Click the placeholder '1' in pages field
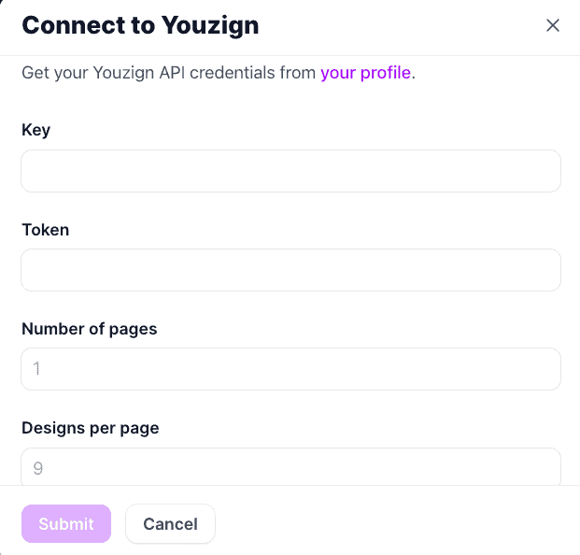Viewport: 580px width, 555px height. pyautogui.click(x=37, y=369)
